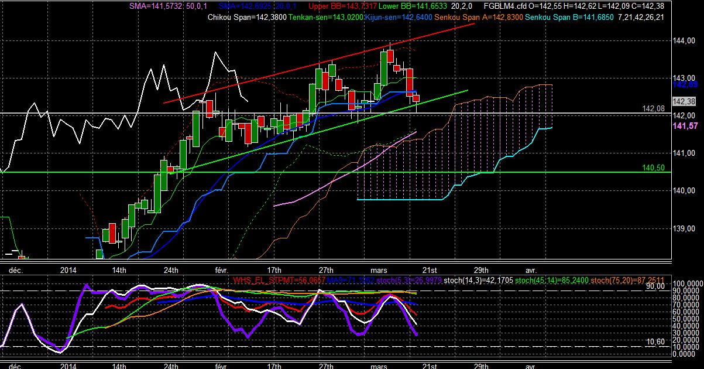Click the 'mars' date label under price chart
The height and width of the screenshot is (369, 704).
(x=380, y=270)
